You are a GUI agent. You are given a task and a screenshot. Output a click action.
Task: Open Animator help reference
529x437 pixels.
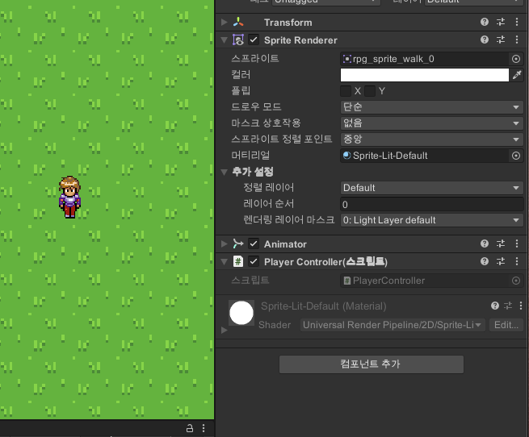click(x=485, y=243)
